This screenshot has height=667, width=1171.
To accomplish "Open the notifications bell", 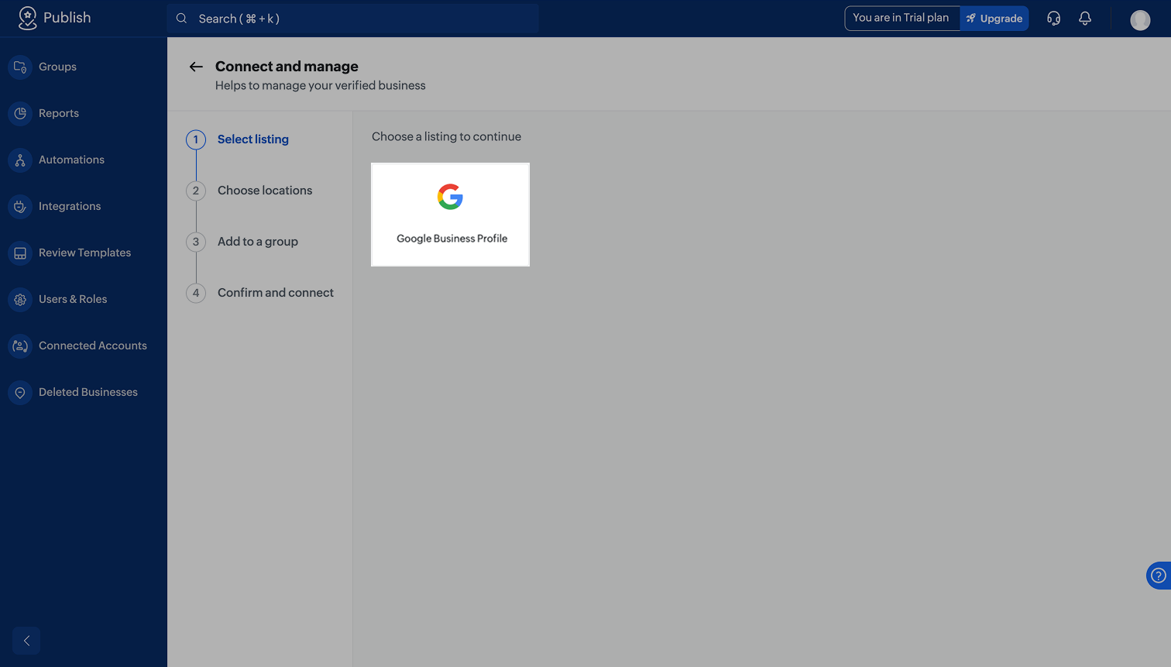I will [x=1085, y=19].
